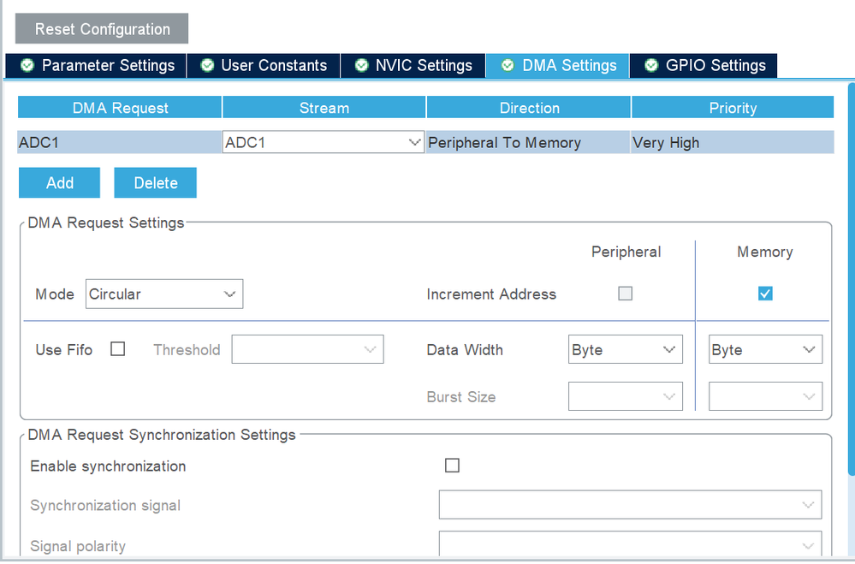
Task: Open the Signal polarity dropdown
Action: click(x=631, y=544)
